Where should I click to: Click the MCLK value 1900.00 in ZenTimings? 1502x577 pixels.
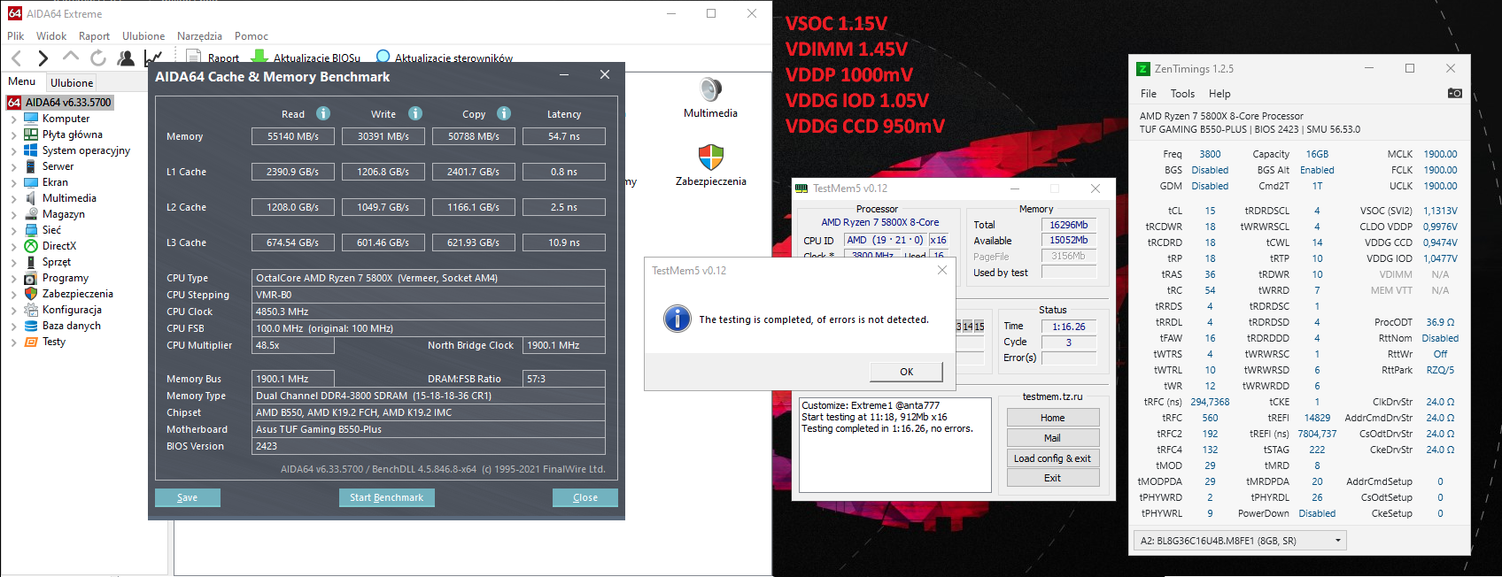1440,154
